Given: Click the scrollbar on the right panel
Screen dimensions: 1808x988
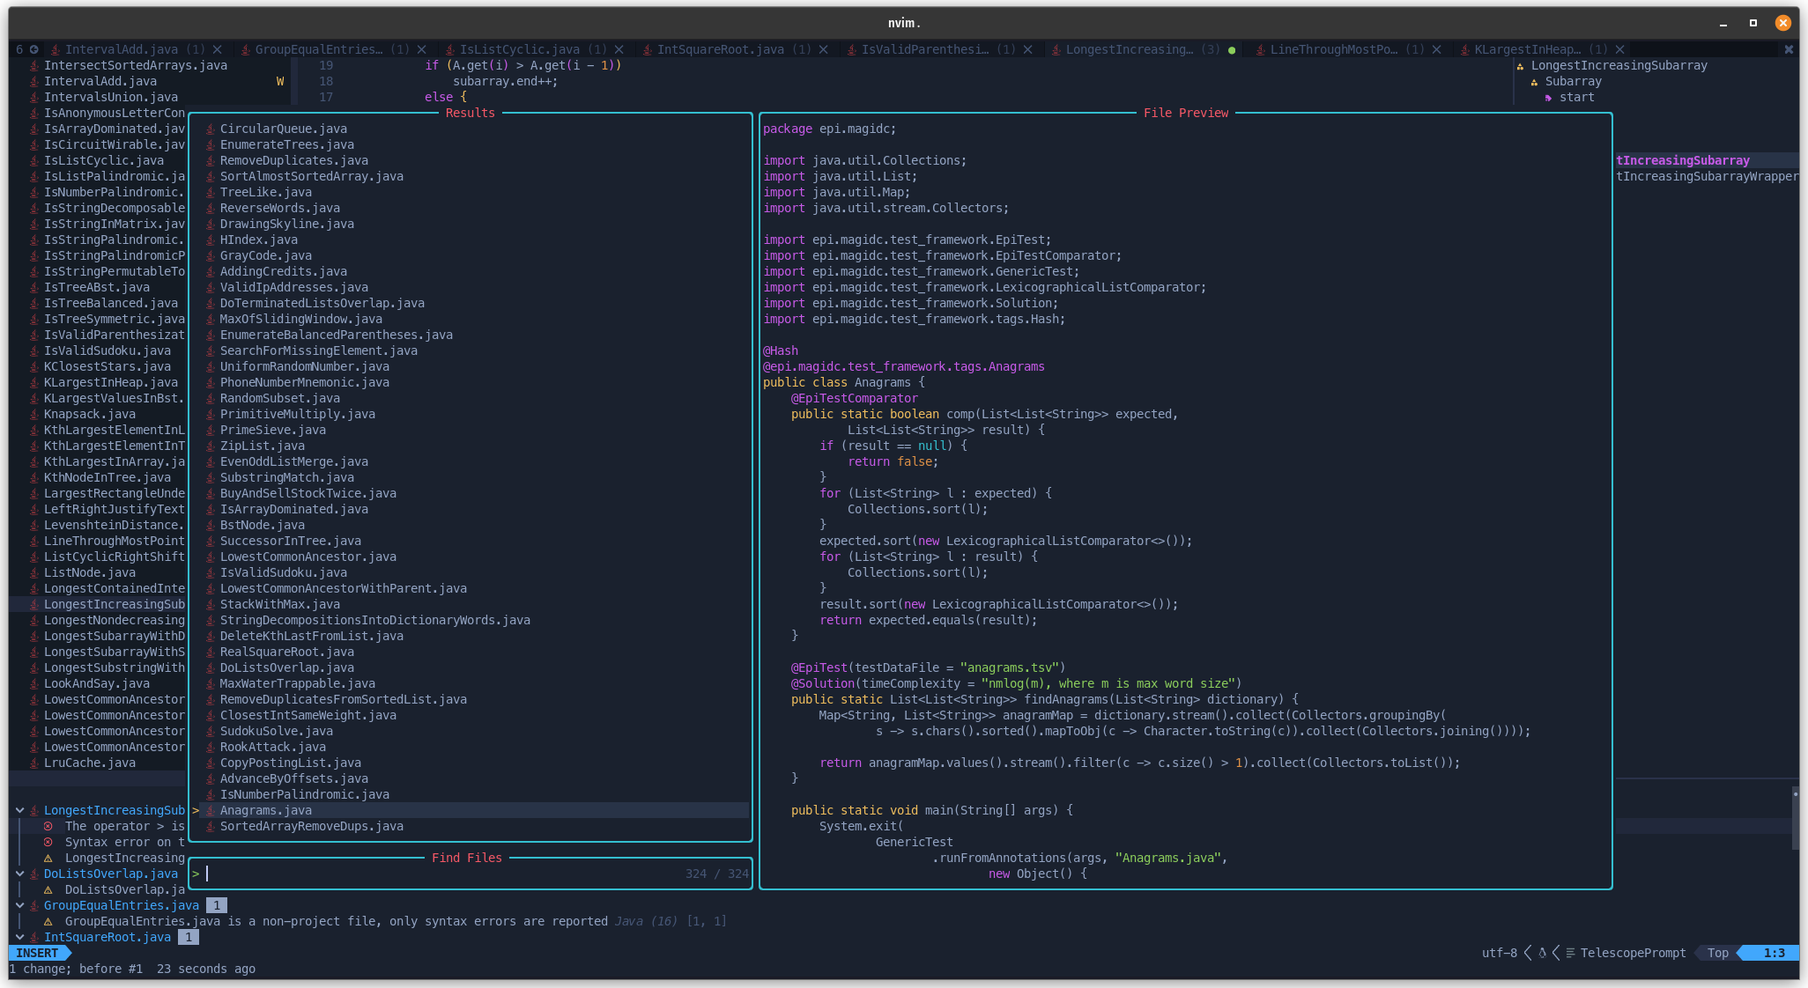Looking at the screenshot, I should (1795, 819).
